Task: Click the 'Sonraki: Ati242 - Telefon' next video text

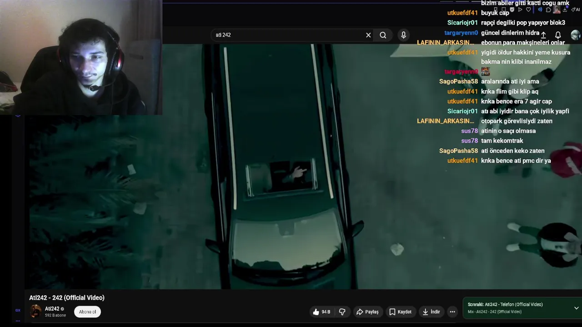Action: (505, 304)
